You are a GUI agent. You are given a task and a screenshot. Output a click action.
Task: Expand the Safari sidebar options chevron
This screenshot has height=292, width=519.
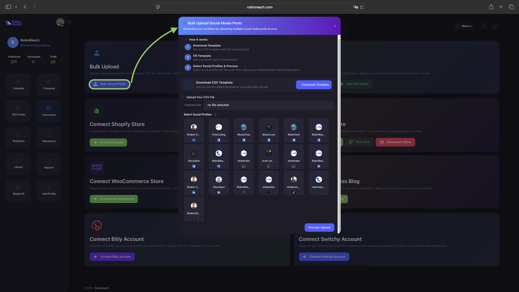pos(16,7)
